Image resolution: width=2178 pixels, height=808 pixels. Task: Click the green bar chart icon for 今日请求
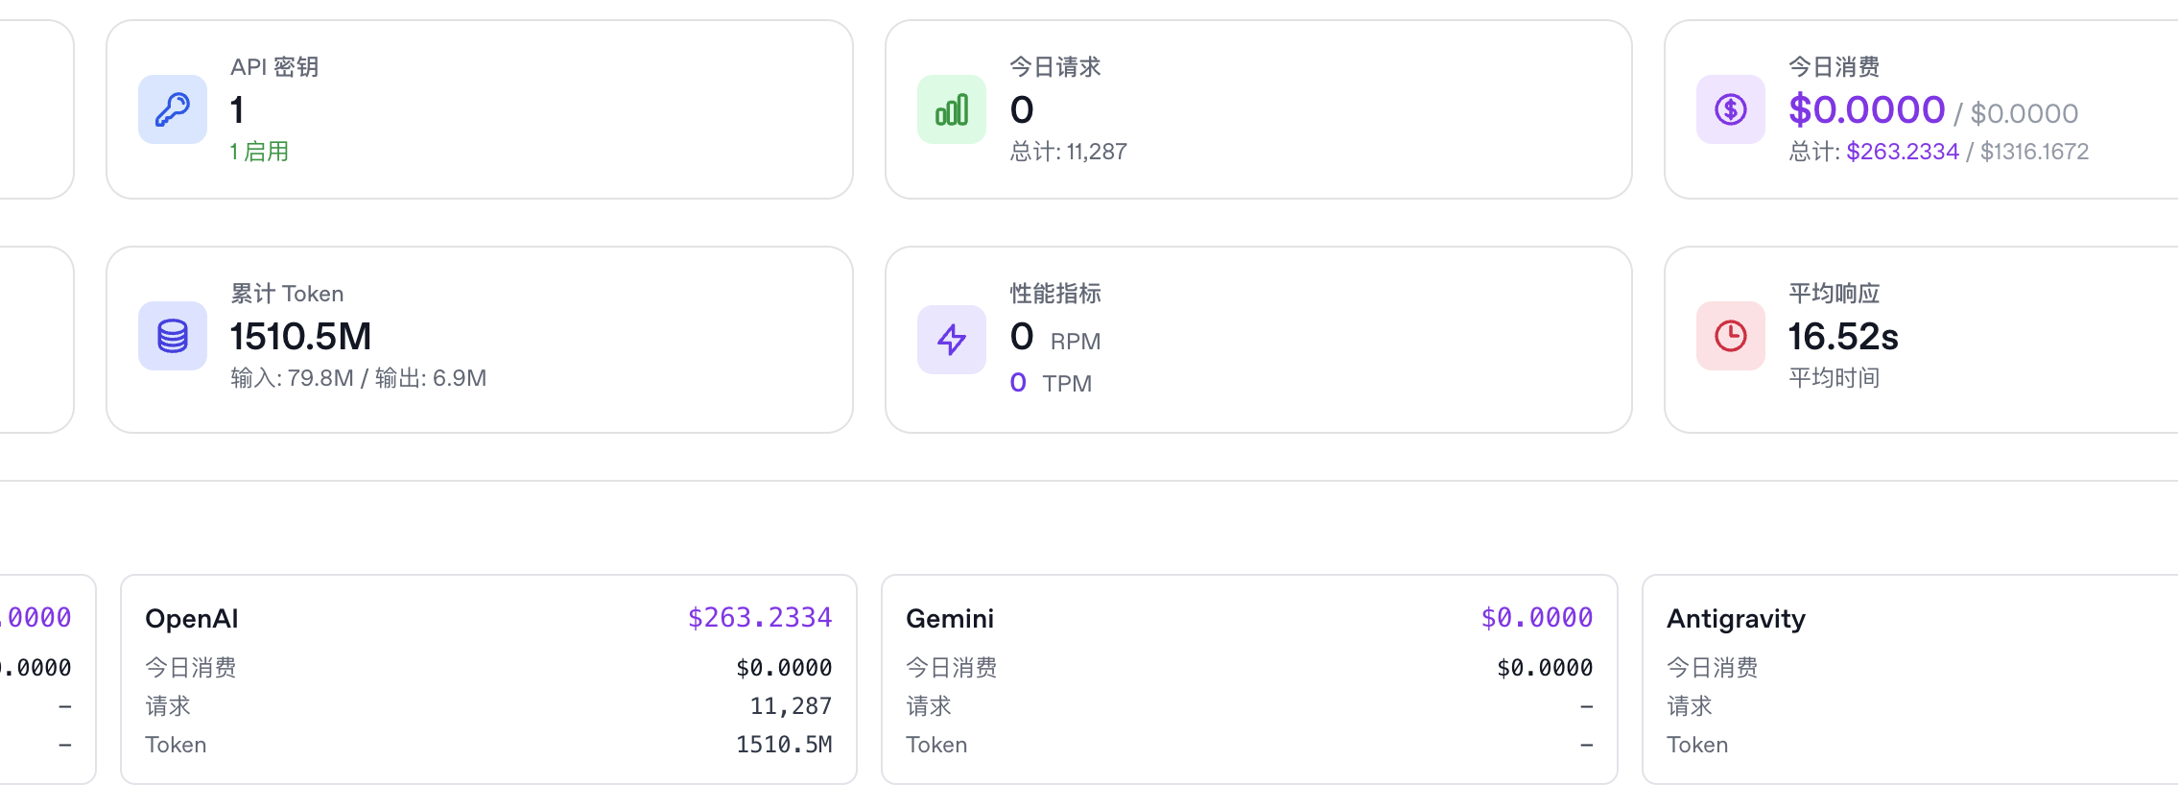click(952, 109)
